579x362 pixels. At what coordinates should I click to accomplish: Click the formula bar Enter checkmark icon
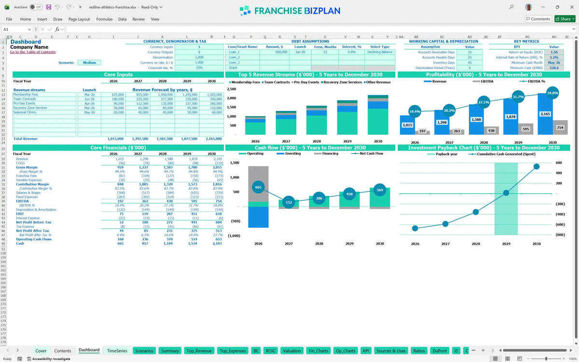coord(50,29)
